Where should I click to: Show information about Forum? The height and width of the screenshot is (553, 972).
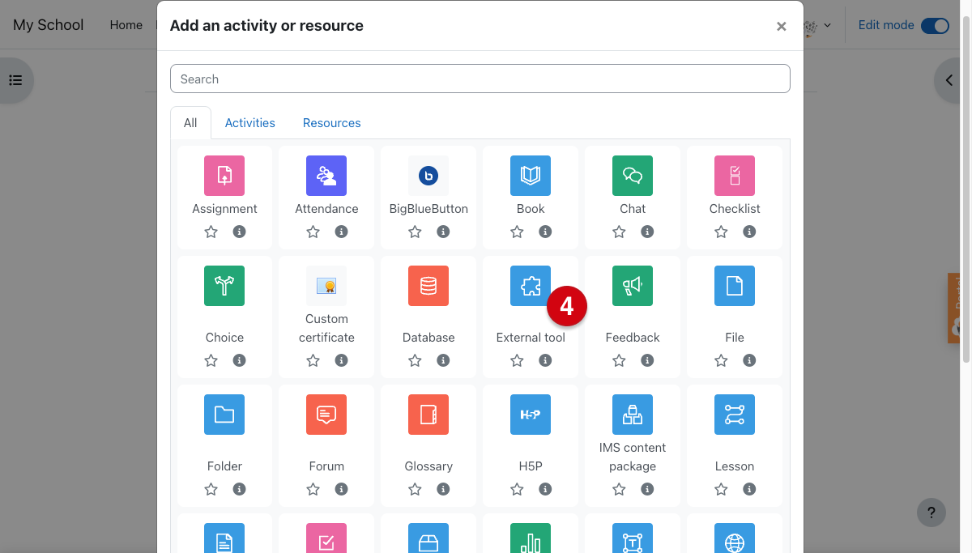[x=341, y=489]
